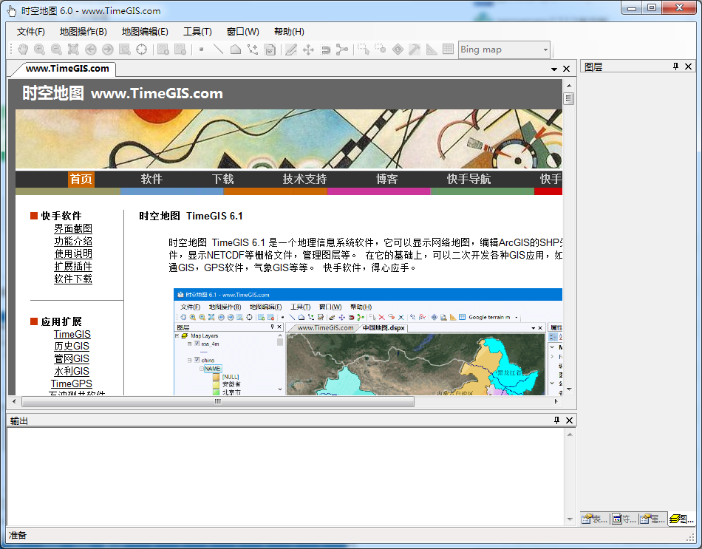Viewport: 702px width, 549px height.
Task: Switch to the 图... layers bottom tab
Action: coord(681,519)
